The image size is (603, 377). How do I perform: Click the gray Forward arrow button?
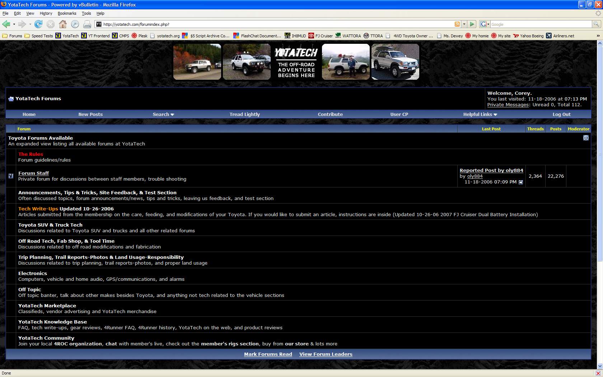point(22,24)
